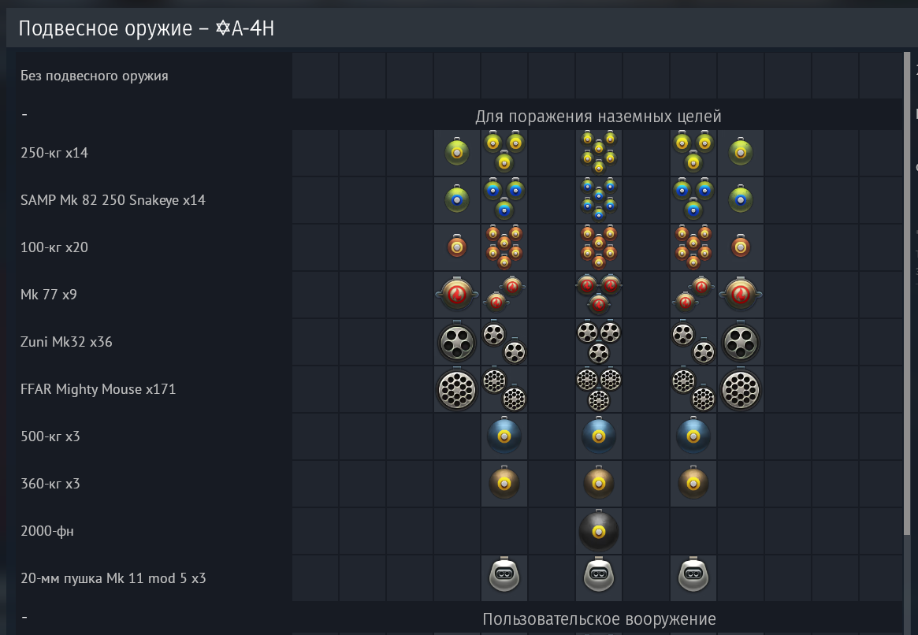Select the '100-кг x20' bomb preset
The image size is (918, 635).
click(459, 247)
